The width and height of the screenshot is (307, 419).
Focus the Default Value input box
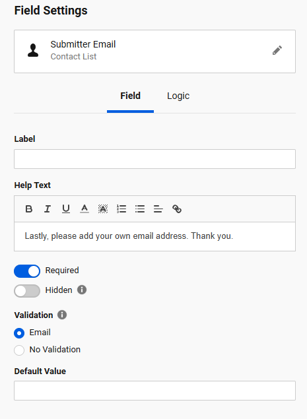click(x=155, y=391)
